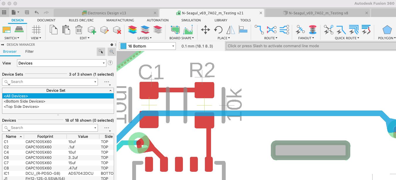396x180 pixels.
Task: Click the edit package icon with pencil
Action: 105,30
